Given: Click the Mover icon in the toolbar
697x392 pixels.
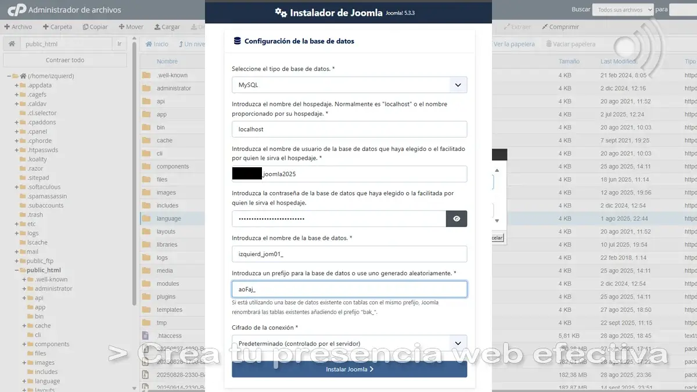Looking at the screenshot, I should pos(131,26).
